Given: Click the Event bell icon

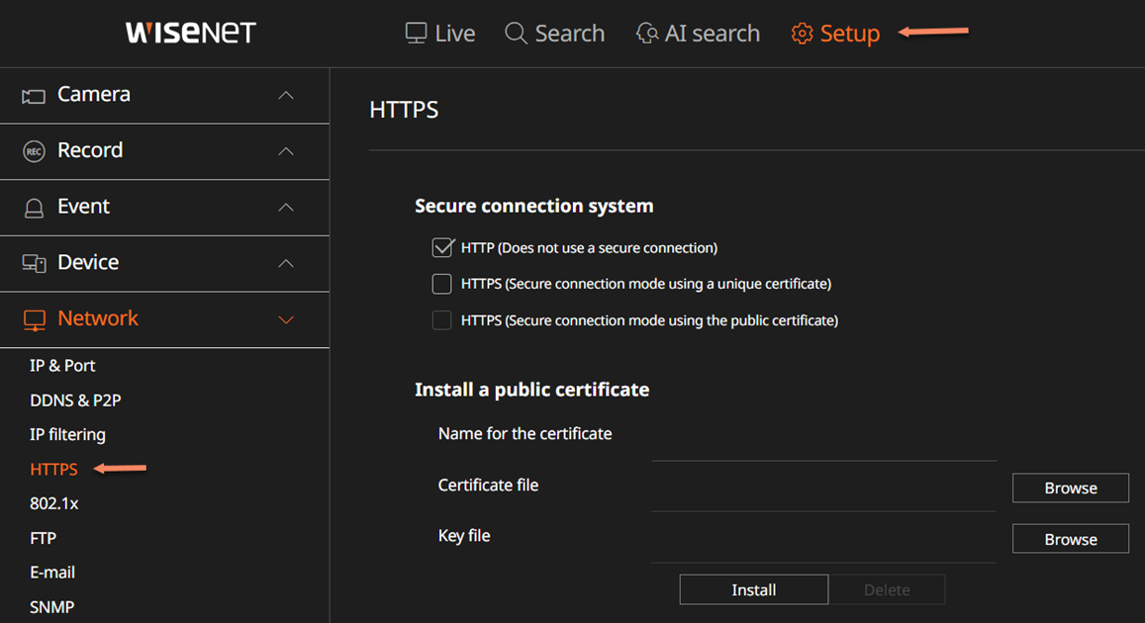Looking at the screenshot, I should 34,208.
